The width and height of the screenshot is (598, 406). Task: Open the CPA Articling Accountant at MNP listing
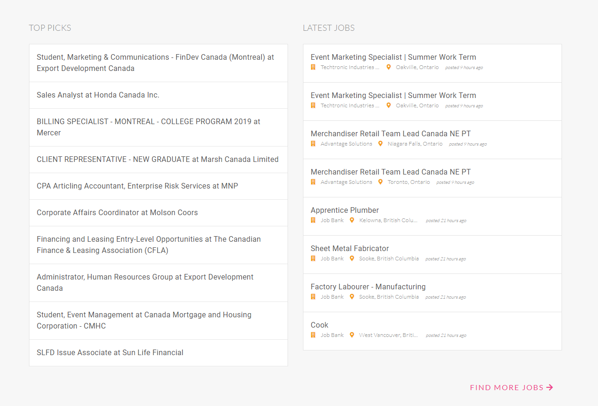[137, 186]
